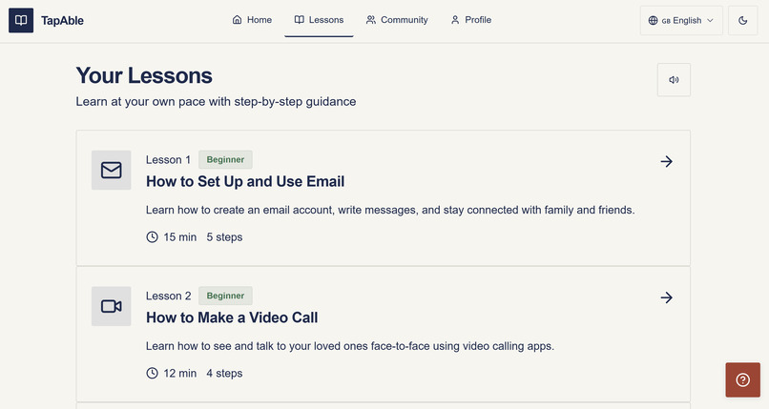Select the Lessons tab
Image resolution: width=769 pixels, height=409 pixels.
(319, 20)
